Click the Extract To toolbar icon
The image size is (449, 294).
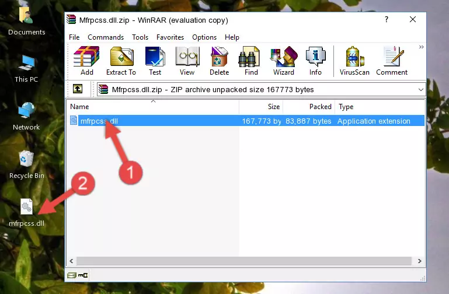pos(121,61)
